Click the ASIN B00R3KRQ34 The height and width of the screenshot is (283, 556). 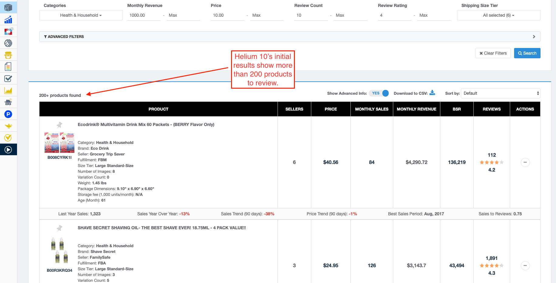click(60, 270)
